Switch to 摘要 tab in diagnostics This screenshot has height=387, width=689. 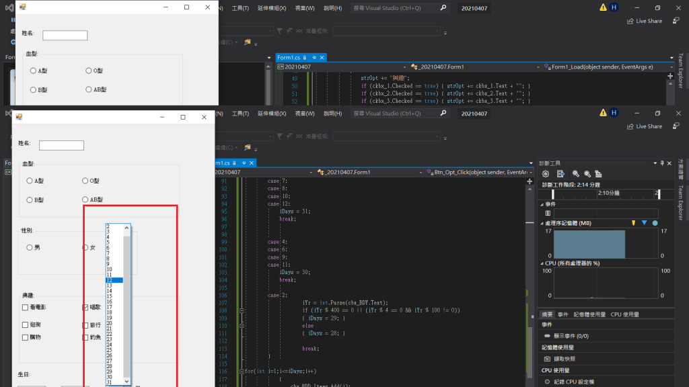pos(547,314)
